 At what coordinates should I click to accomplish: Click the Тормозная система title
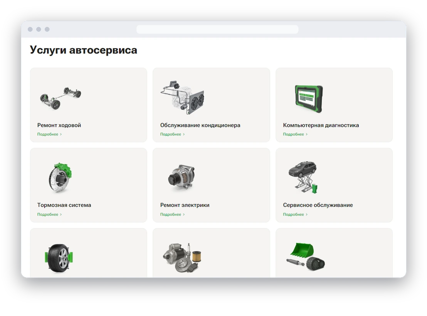[x=64, y=205]
